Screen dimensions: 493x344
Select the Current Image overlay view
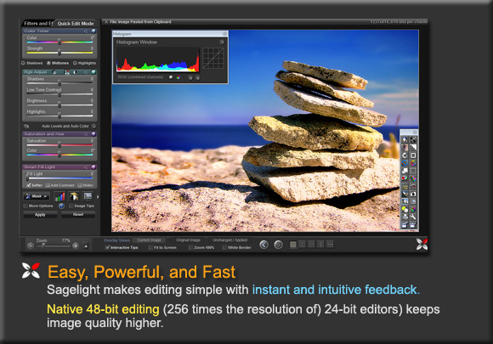point(149,240)
